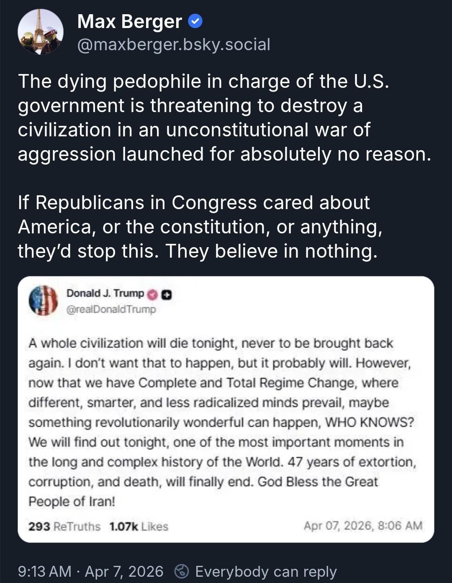
Task: Click the 1.07k Likes count
Action: pyautogui.click(x=139, y=526)
